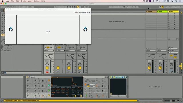This screenshot has height=103, width=183.
Task: Set track 2 Monitor to Auto
Action: click(59, 47)
